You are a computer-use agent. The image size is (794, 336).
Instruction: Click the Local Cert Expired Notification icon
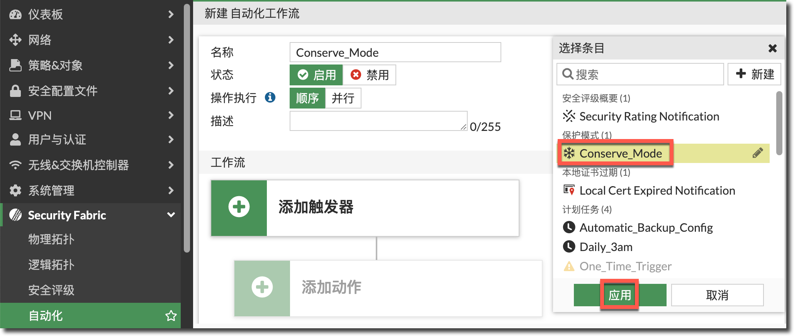(569, 190)
